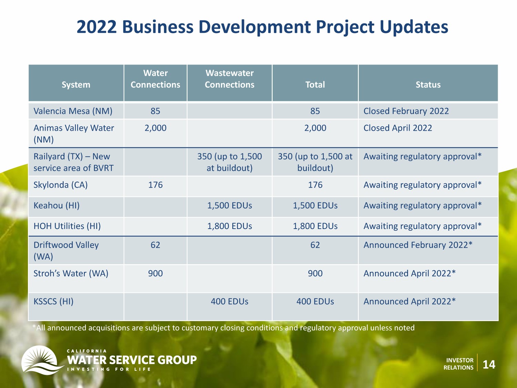This screenshot has width=517, height=388.
Task: Click HOH Utilities wastewater '1,800 EDUs' cell
Action: (230, 226)
